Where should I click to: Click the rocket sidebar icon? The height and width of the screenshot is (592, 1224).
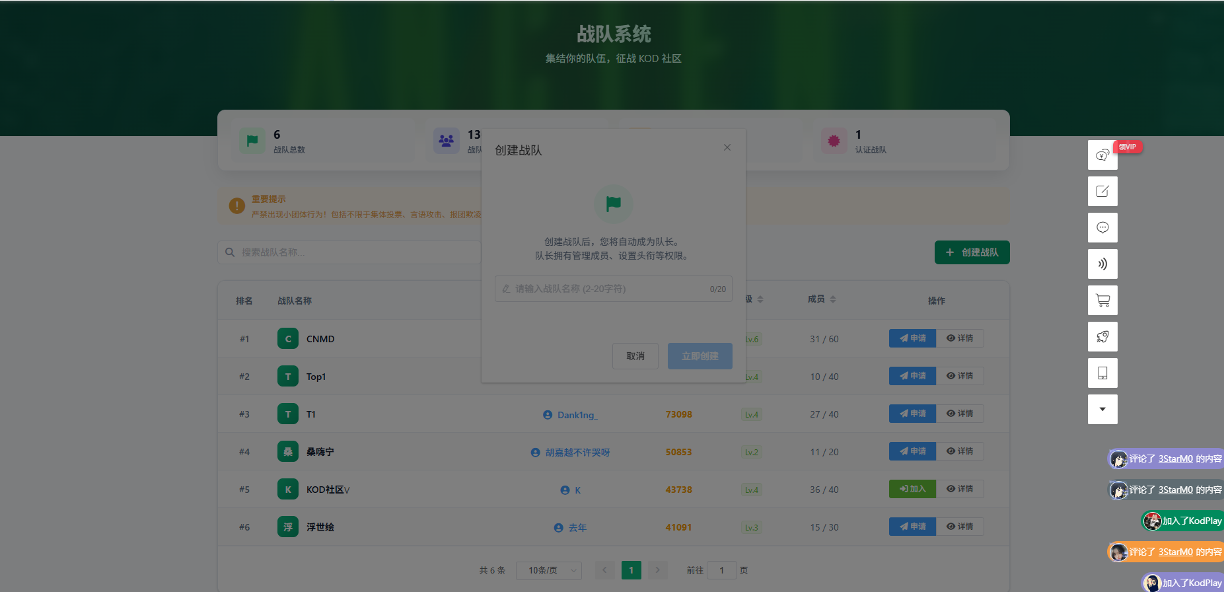[1102, 337]
